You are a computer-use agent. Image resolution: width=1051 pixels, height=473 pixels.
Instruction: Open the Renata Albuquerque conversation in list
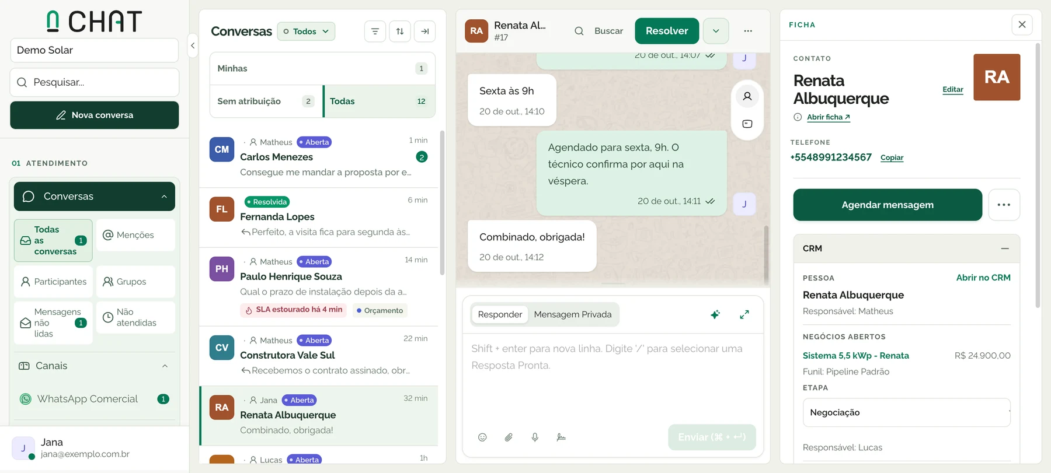319,416
